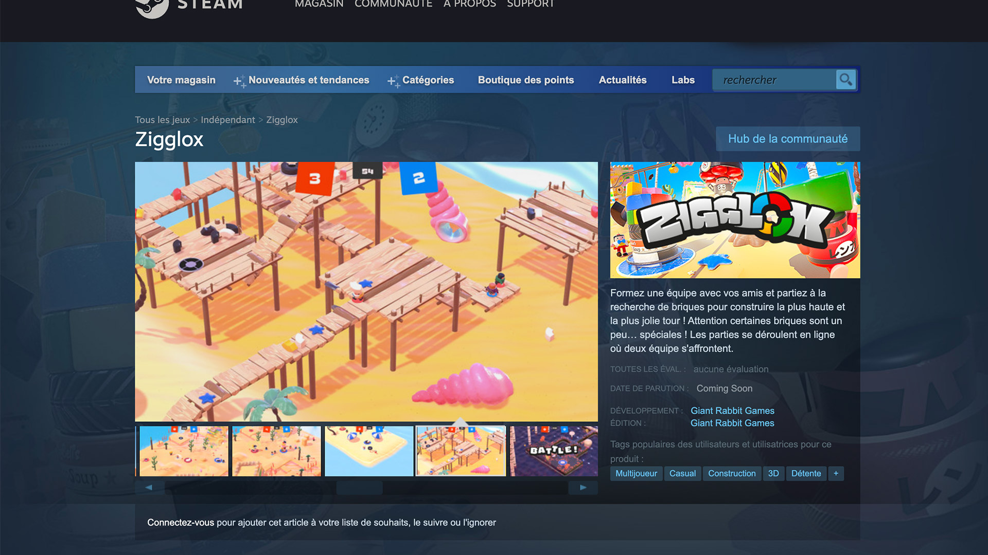Go to Boutique des points
This screenshot has width=988, height=555.
coord(526,80)
